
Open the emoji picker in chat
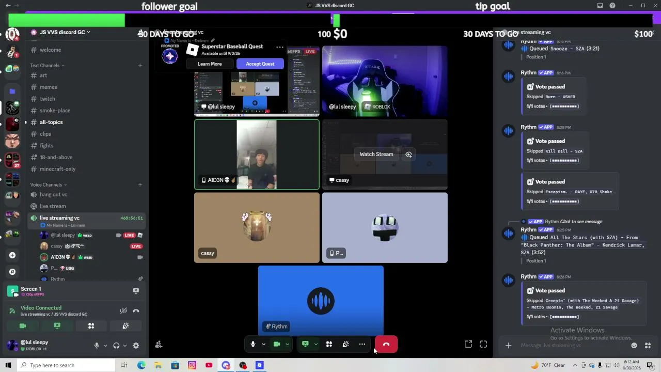[634, 346]
